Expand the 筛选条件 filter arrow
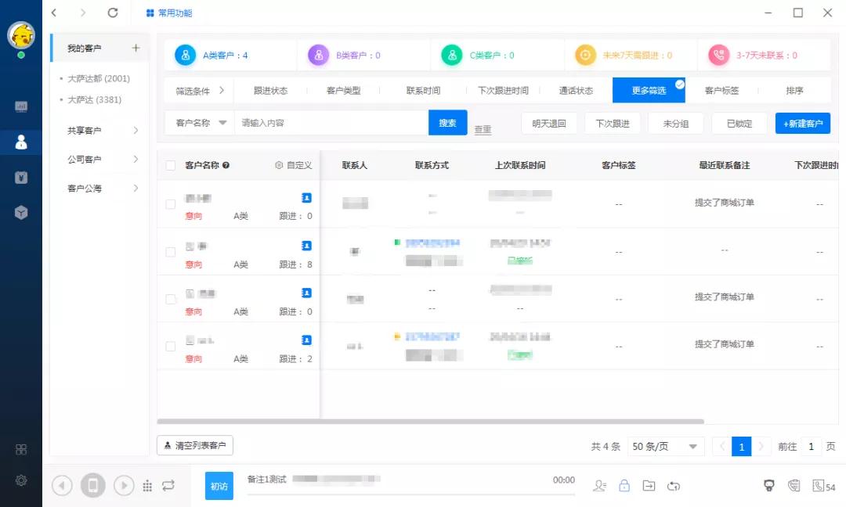Viewport: 846px width, 507px height. [222, 91]
